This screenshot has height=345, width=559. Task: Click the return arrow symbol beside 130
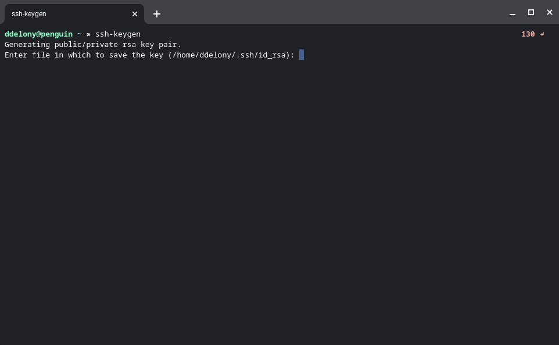click(x=542, y=34)
